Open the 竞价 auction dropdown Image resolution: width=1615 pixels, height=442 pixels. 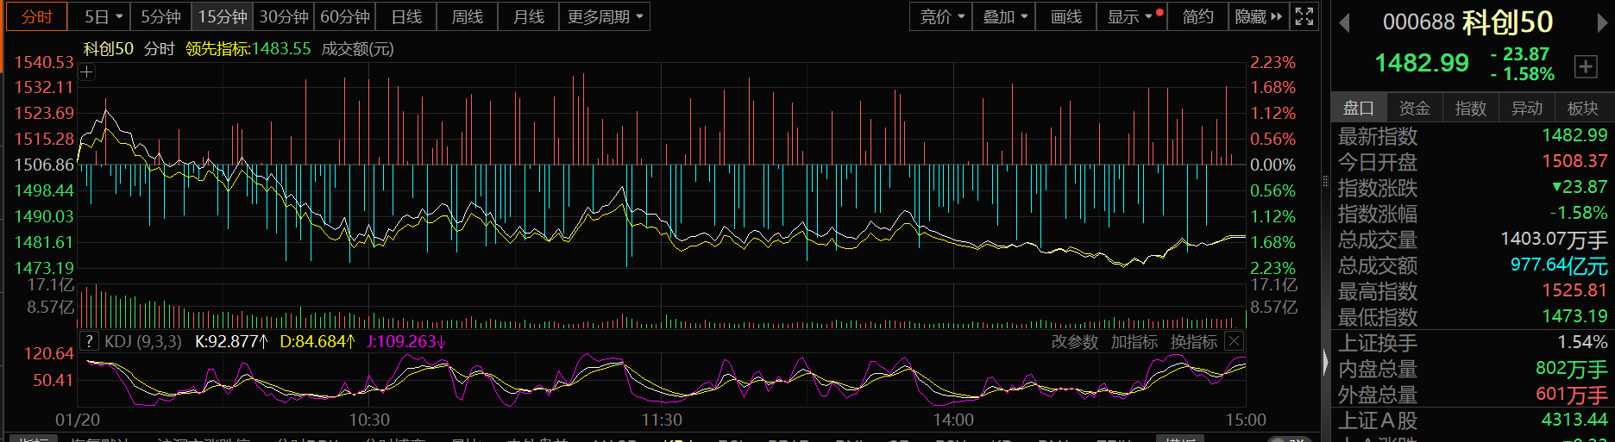(x=941, y=16)
